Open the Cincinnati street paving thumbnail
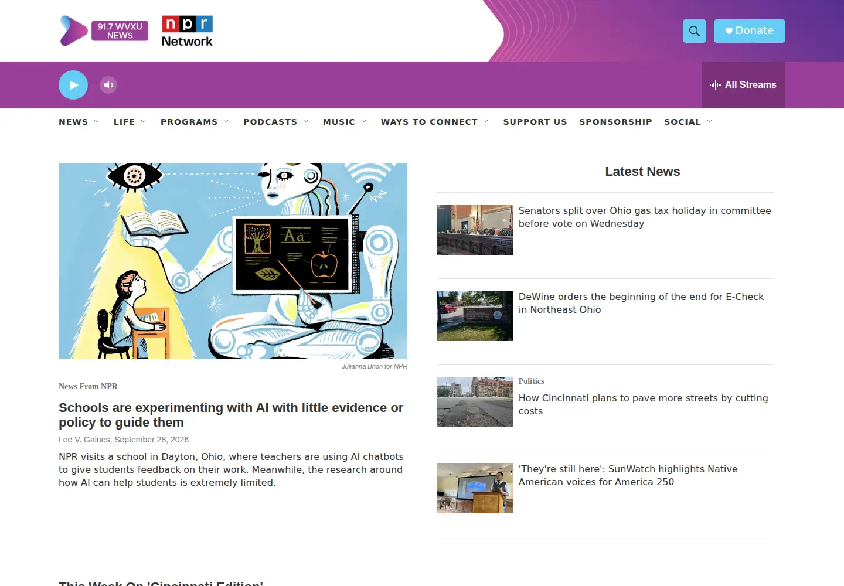The height and width of the screenshot is (586, 844). click(x=475, y=402)
